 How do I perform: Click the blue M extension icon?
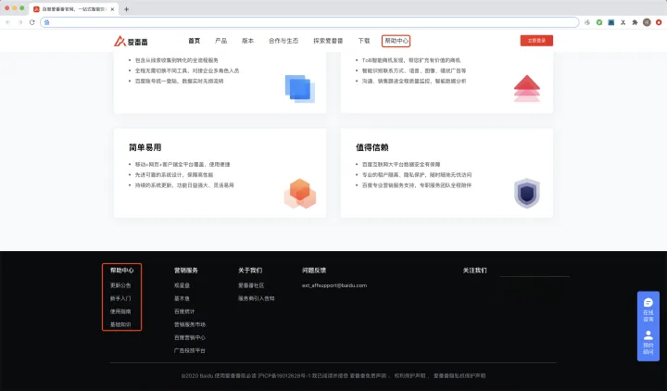tap(610, 22)
